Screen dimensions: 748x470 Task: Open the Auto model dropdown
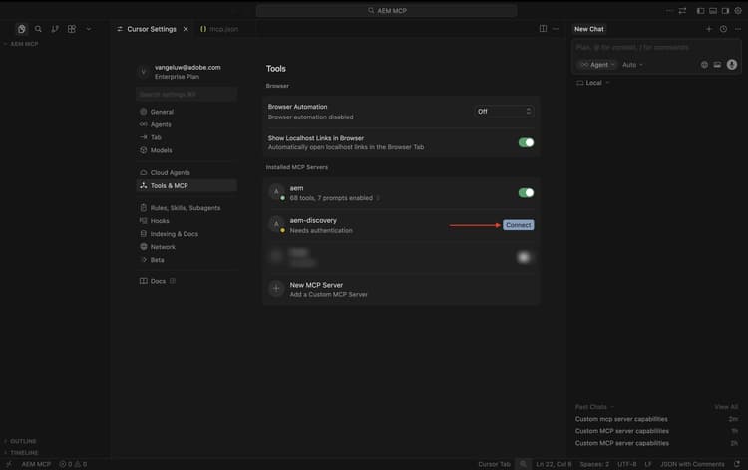(632, 65)
